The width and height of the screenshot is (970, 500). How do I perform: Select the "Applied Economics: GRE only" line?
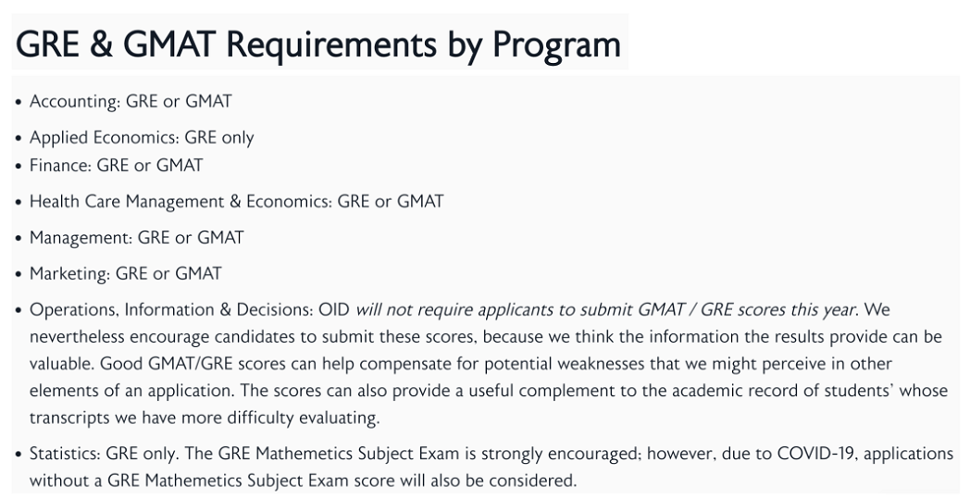click(142, 138)
